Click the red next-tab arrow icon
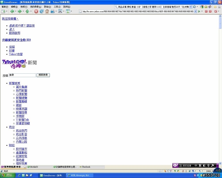This screenshot has width=222, height=178. 210,11
